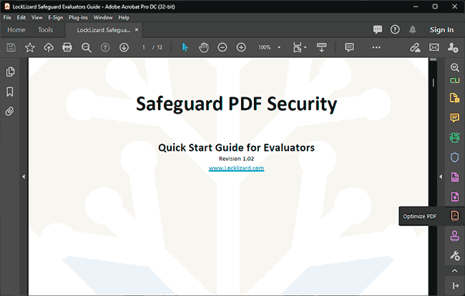Go to the next page

click(124, 47)
